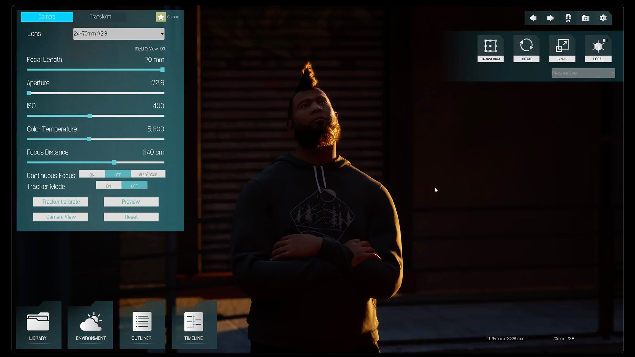Open settings via the gear icon
This screenshot has height=357, width=635.
(x=603, y=18)
